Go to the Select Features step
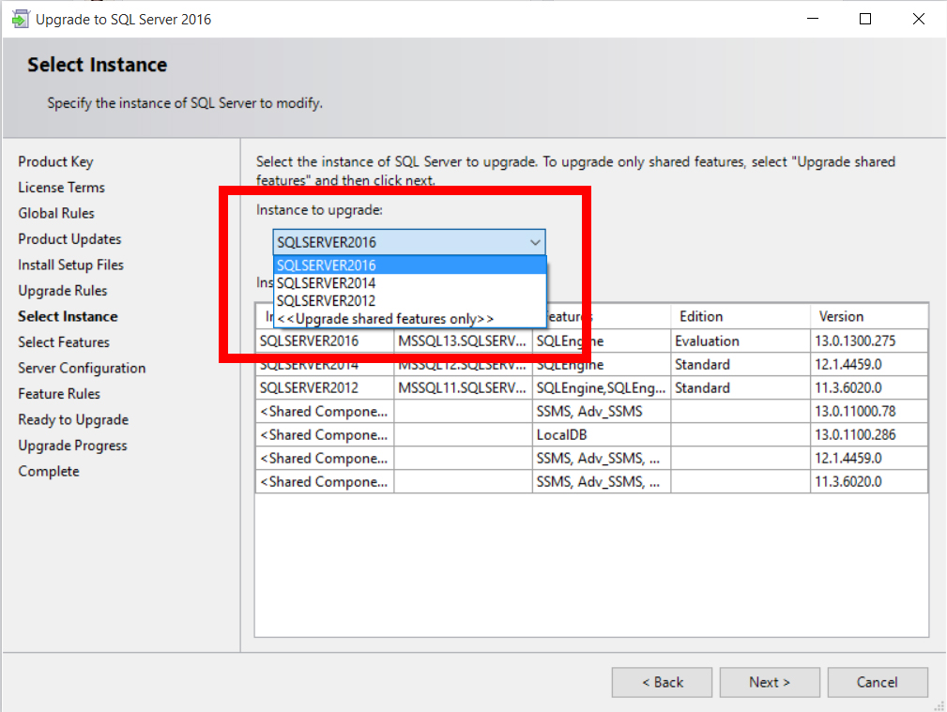Image resolution: width=947 pixels, height=712 pixels. click(64, 342)
